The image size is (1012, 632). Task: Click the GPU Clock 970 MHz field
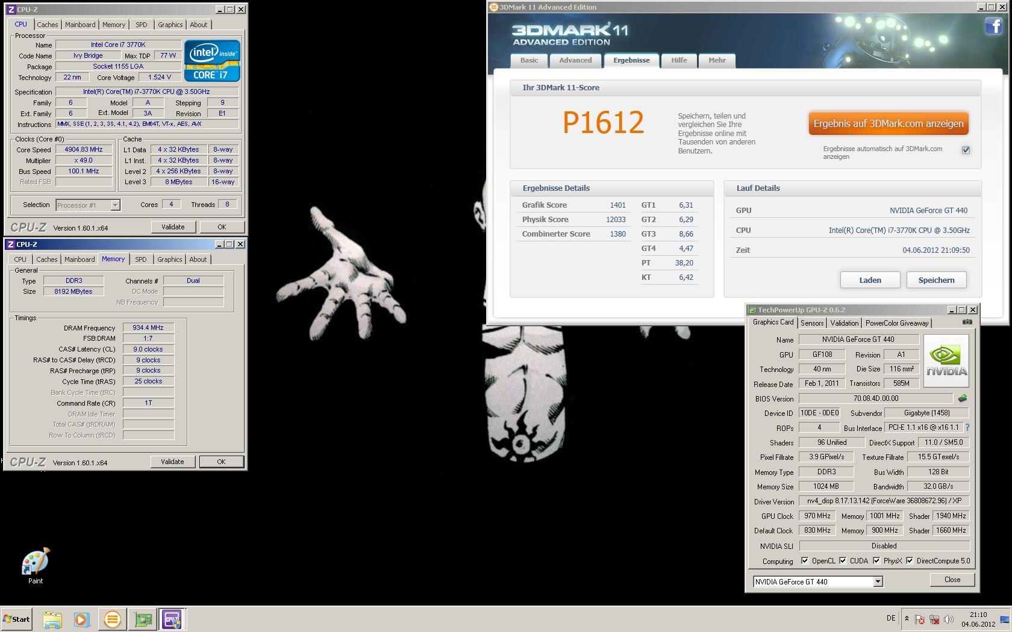click(x=817, y=516)
